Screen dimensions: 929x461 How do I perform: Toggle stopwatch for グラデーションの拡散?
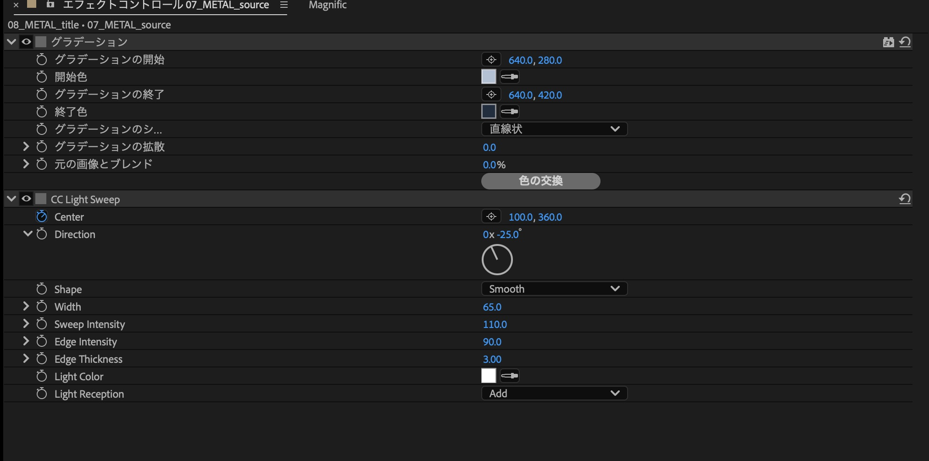[42, 147]
